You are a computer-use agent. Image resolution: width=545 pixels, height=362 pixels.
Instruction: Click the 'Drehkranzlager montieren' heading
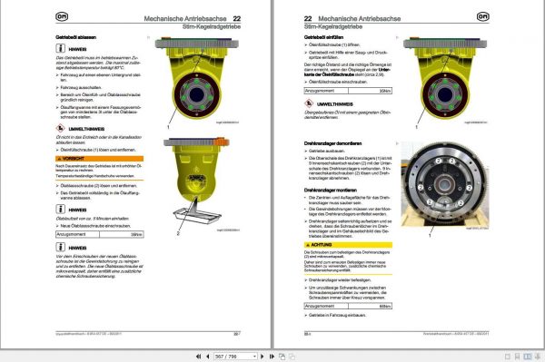[331, 191]
